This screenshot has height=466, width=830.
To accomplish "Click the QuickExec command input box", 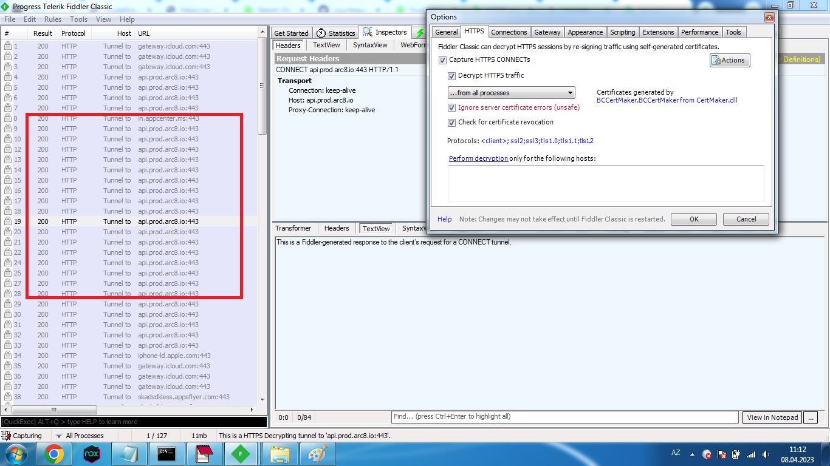I will point(134,422).
